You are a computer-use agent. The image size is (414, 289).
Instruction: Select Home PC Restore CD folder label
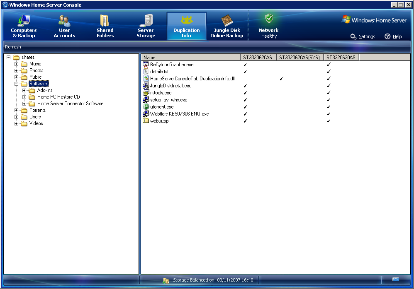pos(58,97)
